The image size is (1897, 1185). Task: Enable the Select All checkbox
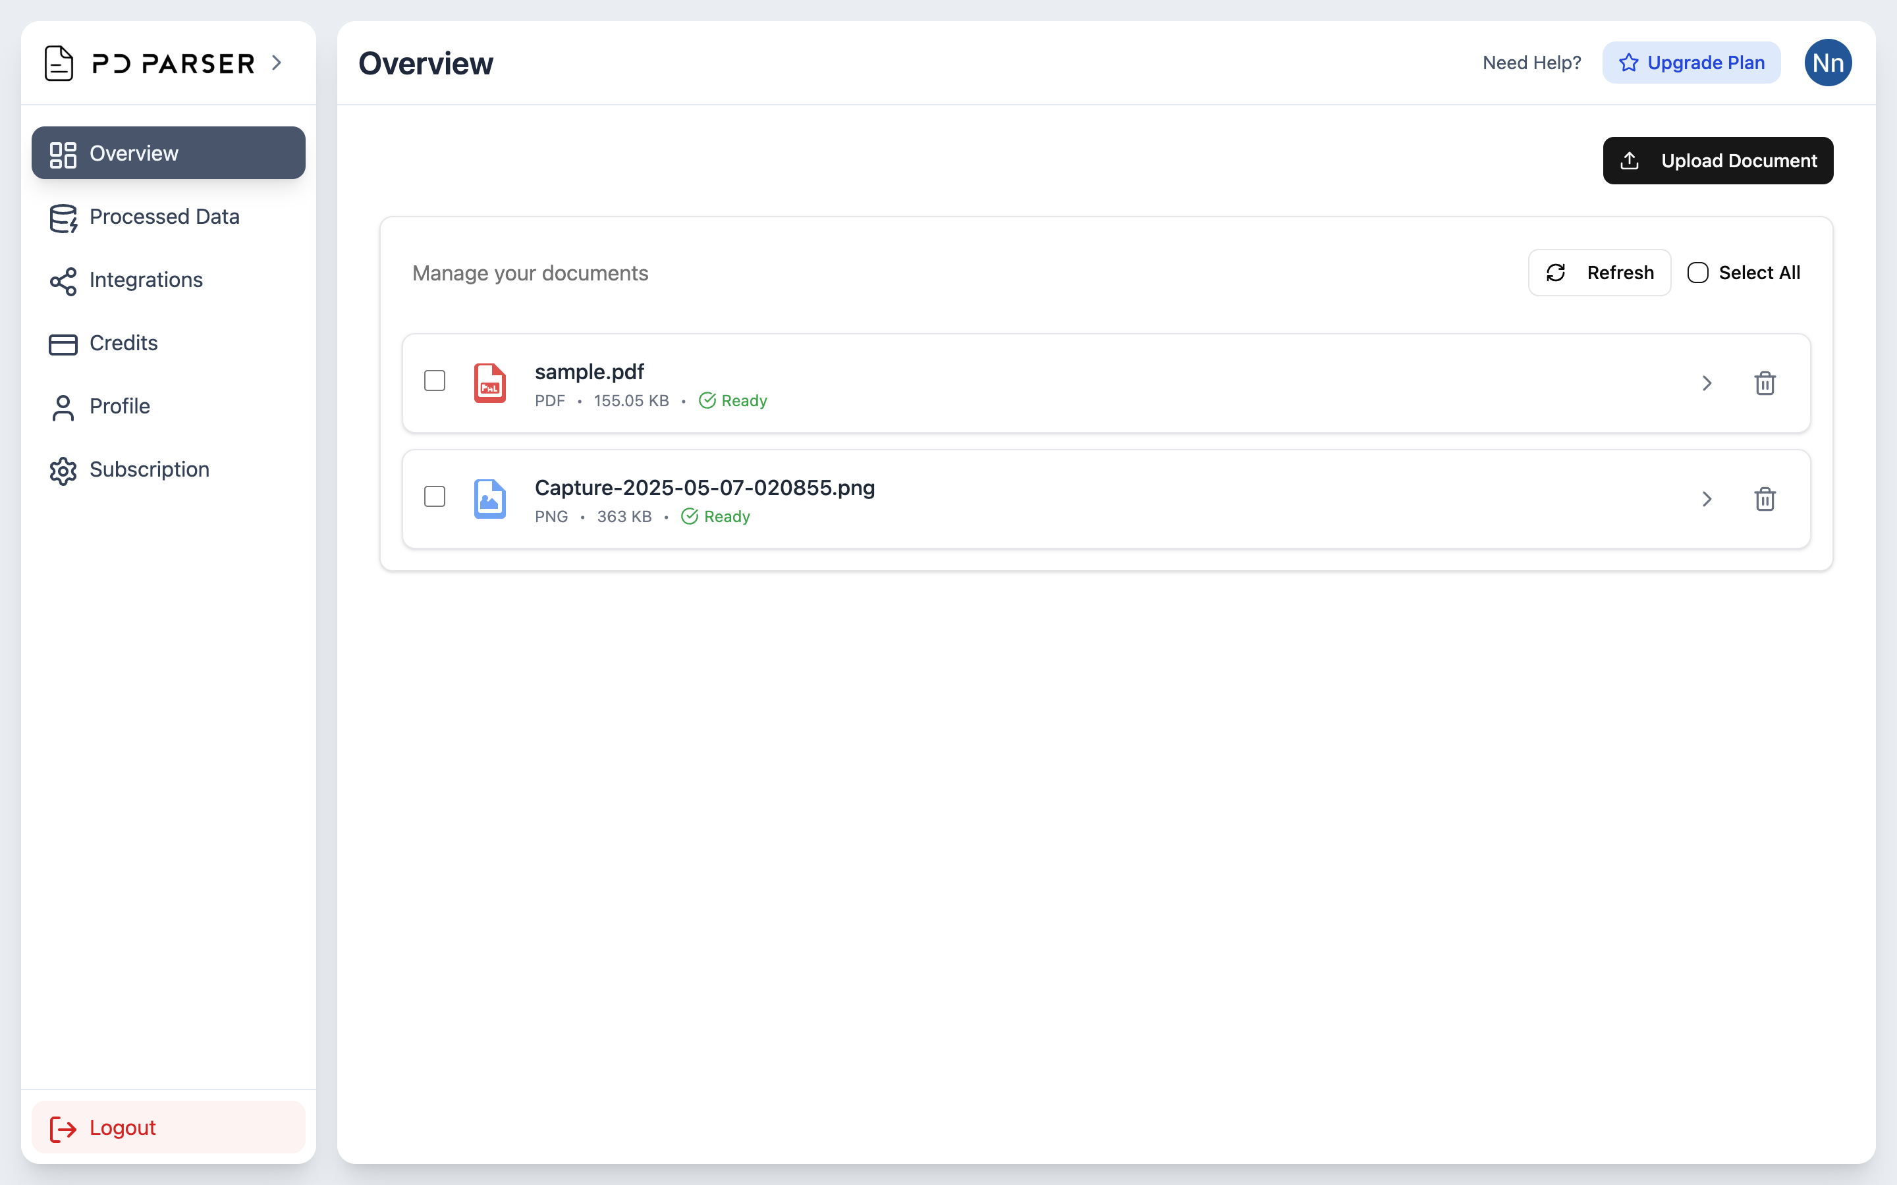click(1697, 273)
